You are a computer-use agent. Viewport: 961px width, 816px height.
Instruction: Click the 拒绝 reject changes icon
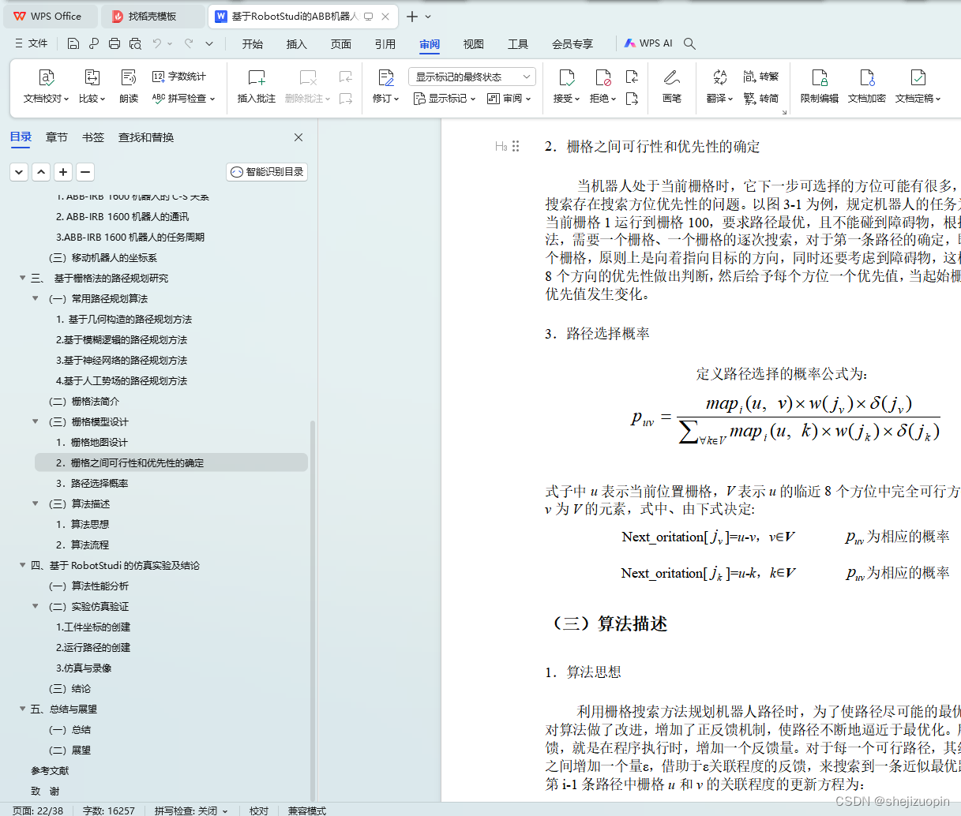click(603, 77)
